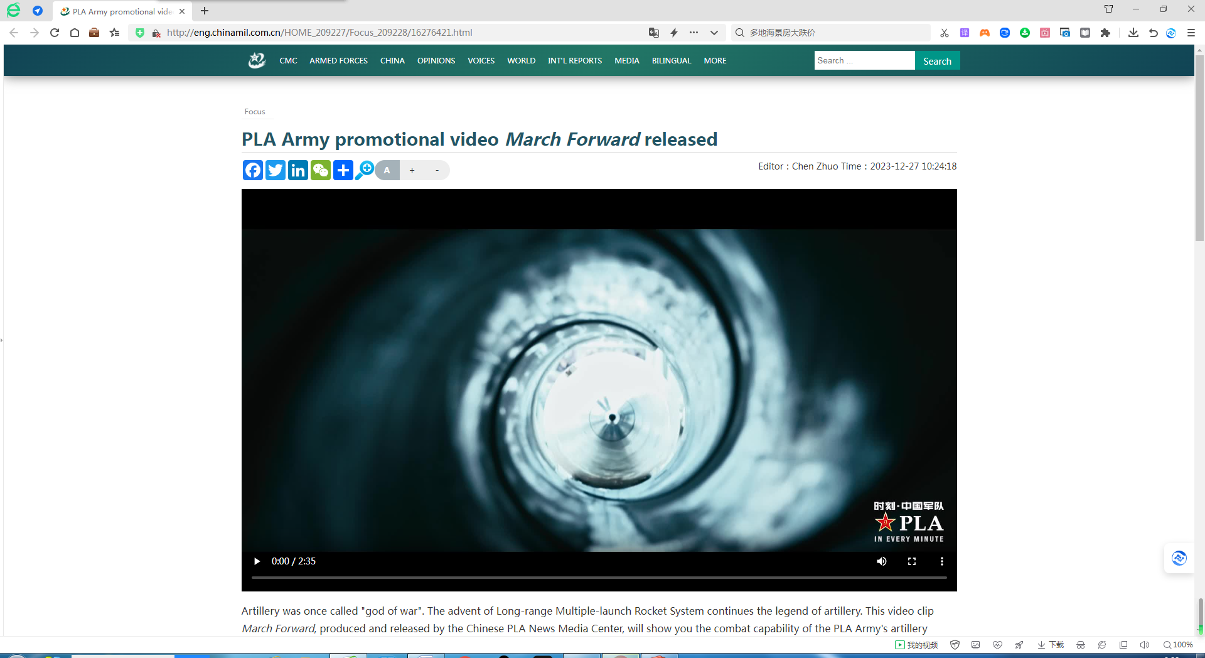The width and height of the screenshot is (1205, 658).
Task: Open the purple translation extension
Action: point(965,33)
